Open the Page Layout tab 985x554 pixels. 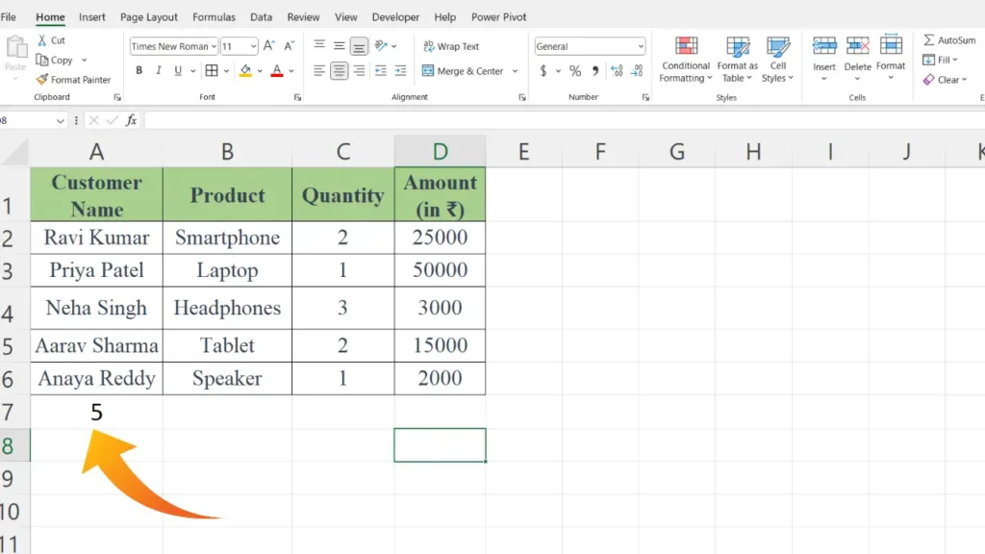point(149,17)
